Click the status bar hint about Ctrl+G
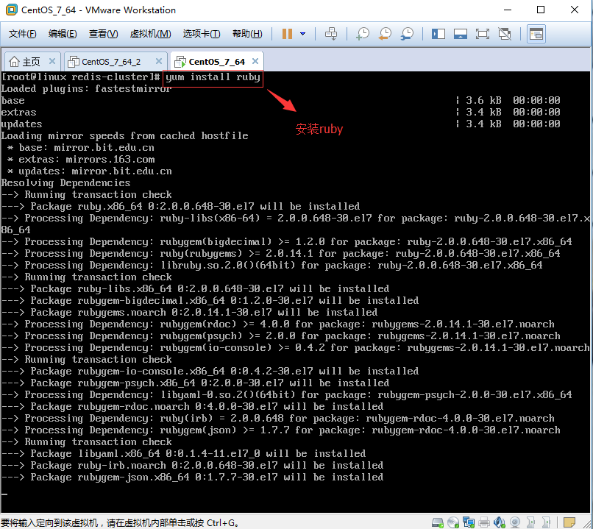593x529 pixels. [x=121, y=523]
